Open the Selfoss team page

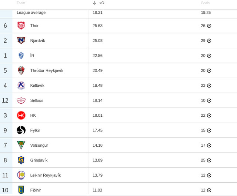(37, 100)
